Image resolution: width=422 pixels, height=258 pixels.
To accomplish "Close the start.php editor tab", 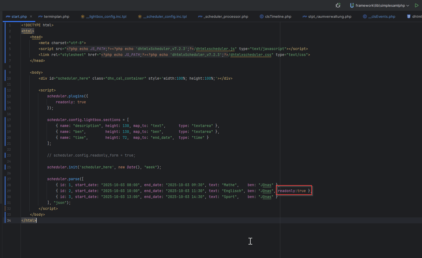I will click(x=31, y=17).
